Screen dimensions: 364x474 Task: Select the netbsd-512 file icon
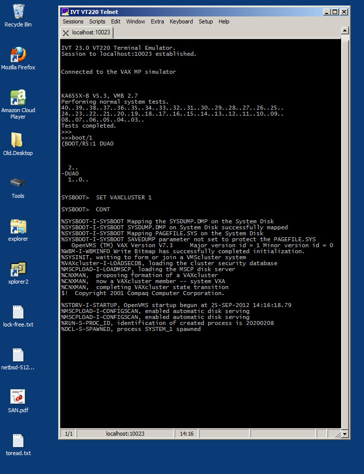point(18,355)
